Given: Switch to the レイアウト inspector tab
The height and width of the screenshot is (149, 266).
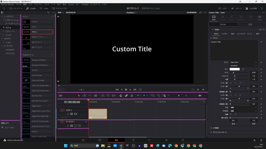Looking at the screenshot, I should coord(224,34).
